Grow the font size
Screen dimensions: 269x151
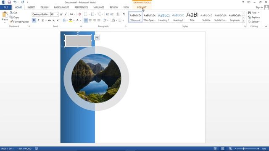coord(61,14)
